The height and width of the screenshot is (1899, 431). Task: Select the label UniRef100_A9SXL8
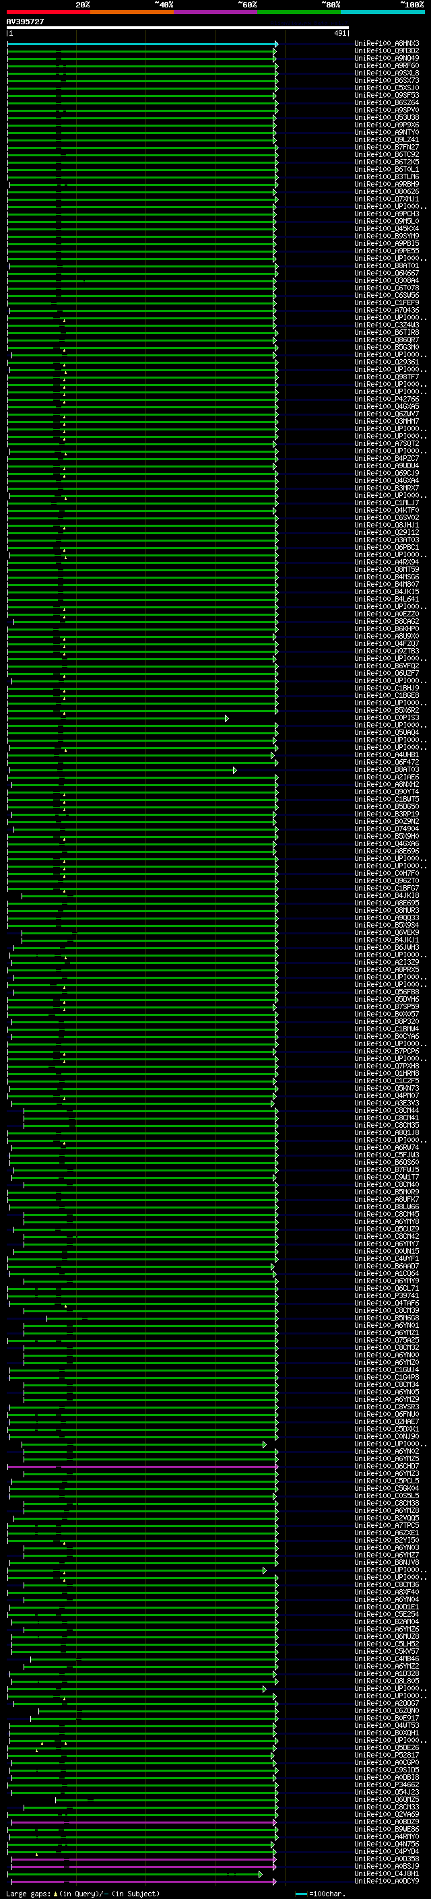click(x=387, y=73)
